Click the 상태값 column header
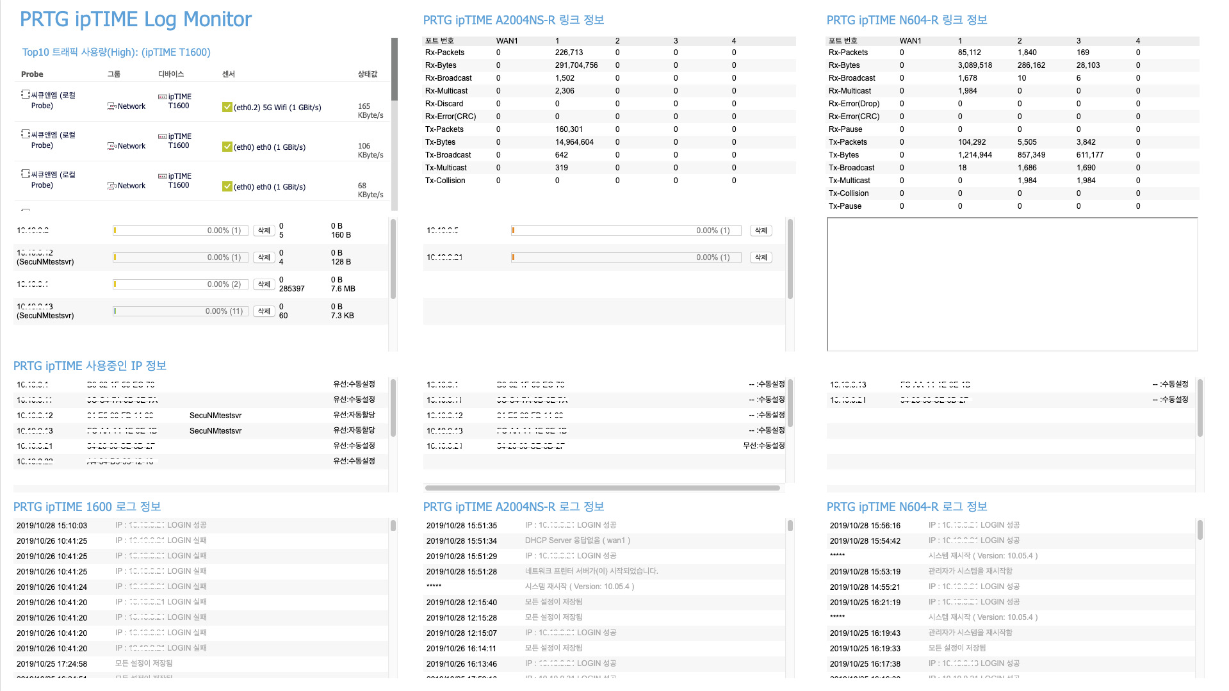Image resolution: width=1229 pixels, height=691 pixels. pos(368,74)
